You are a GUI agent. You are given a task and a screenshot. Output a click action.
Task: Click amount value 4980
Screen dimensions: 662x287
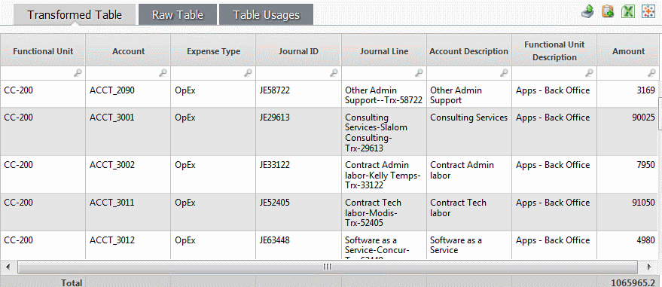click(645, 240)
